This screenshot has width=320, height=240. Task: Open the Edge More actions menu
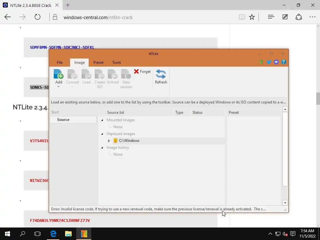point(312,17)
